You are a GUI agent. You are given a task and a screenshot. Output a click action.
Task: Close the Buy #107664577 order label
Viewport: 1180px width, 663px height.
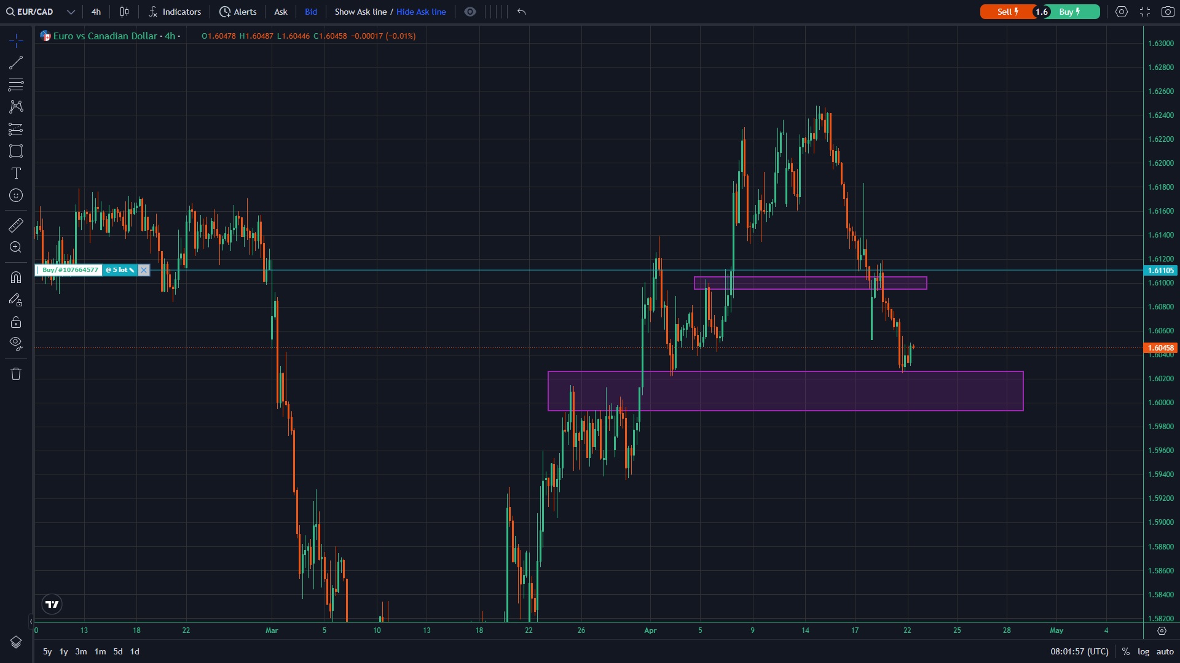click(x=144, y=270)
